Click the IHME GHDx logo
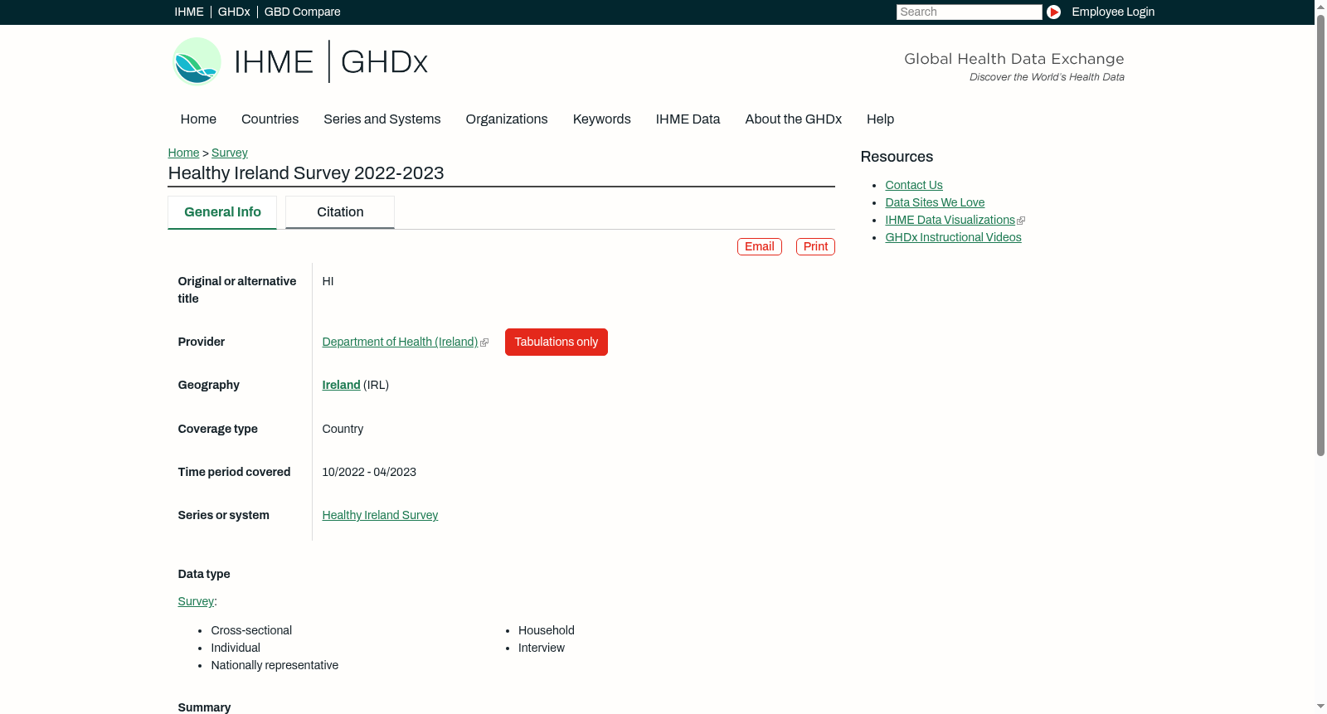1327x714 pixels. click(x=299, y=61)
